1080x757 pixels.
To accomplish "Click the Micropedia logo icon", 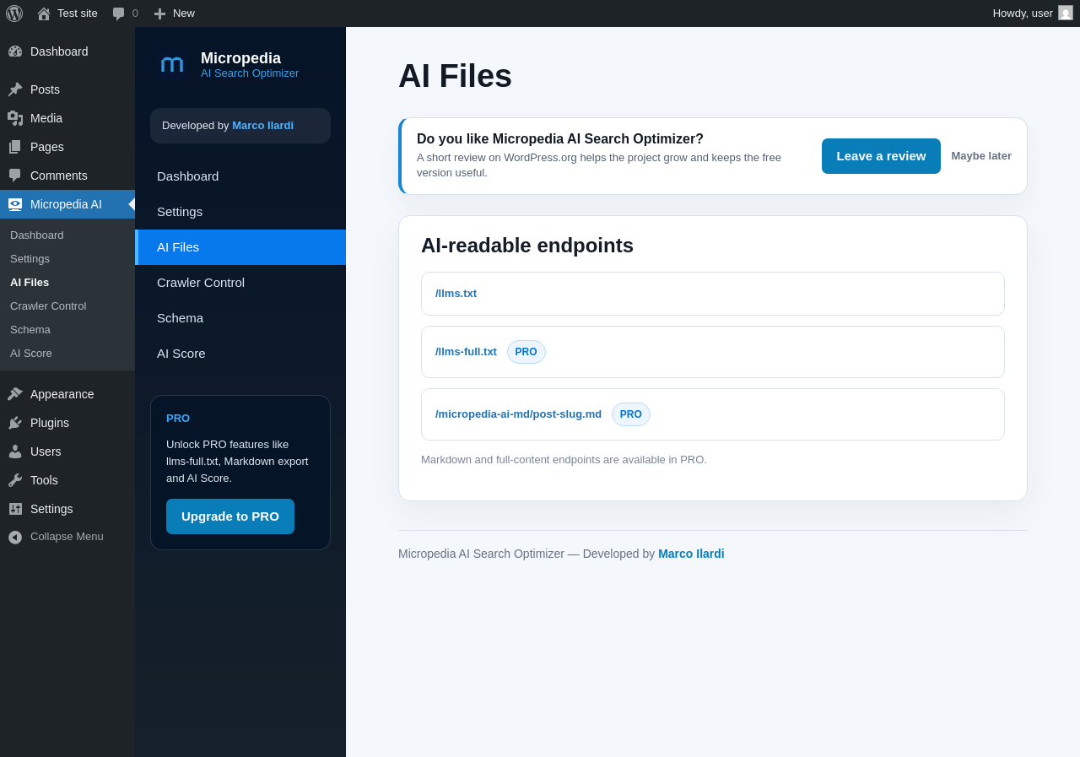I will [172, 65].
